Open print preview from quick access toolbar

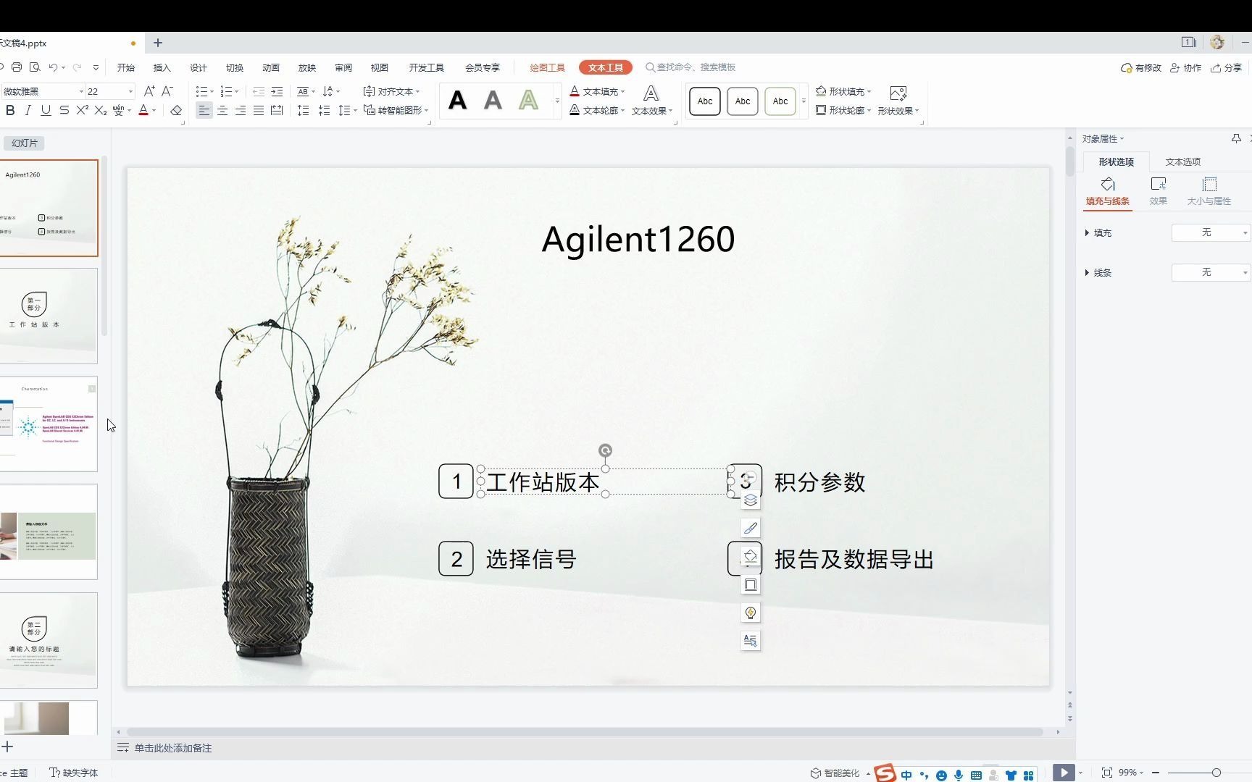pyautogui.click(x=35, y=67)
